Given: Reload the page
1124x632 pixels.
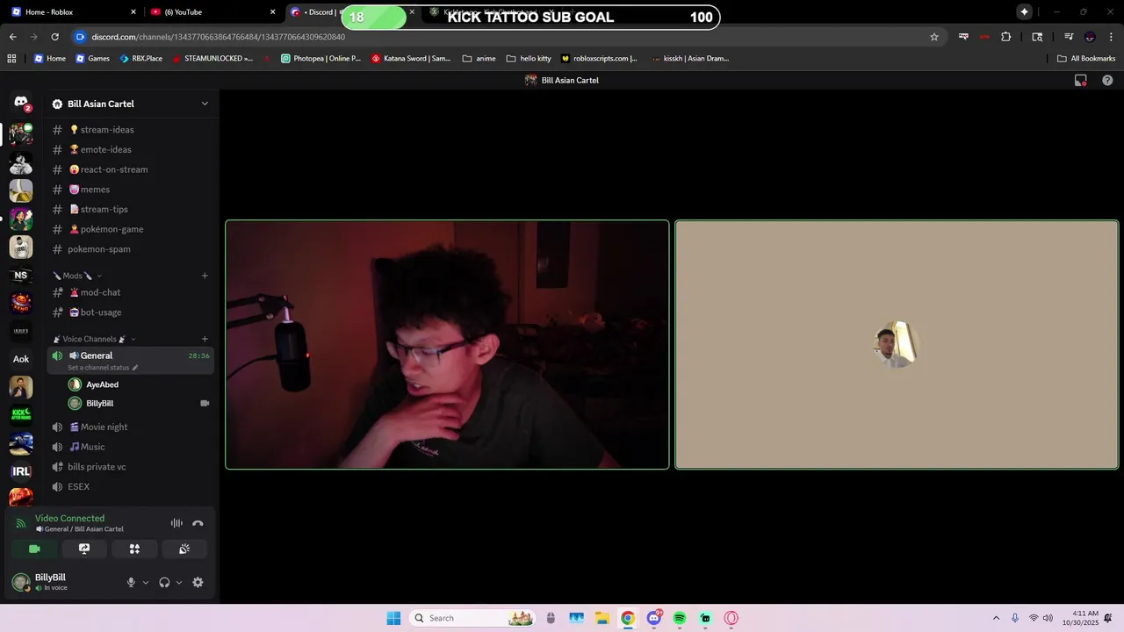Looking at the screenshot, I should 54,37.
